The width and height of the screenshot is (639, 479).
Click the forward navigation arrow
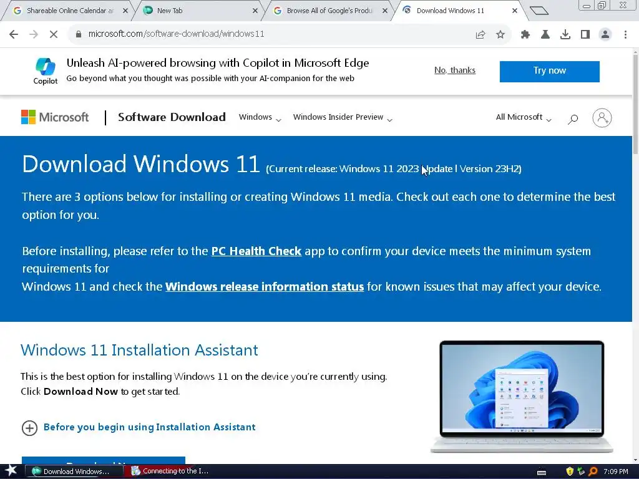34,34
